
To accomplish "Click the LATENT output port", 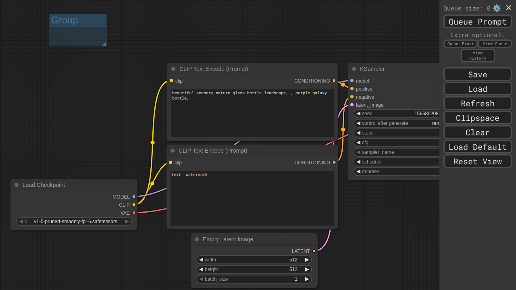I will pos(314,251).
